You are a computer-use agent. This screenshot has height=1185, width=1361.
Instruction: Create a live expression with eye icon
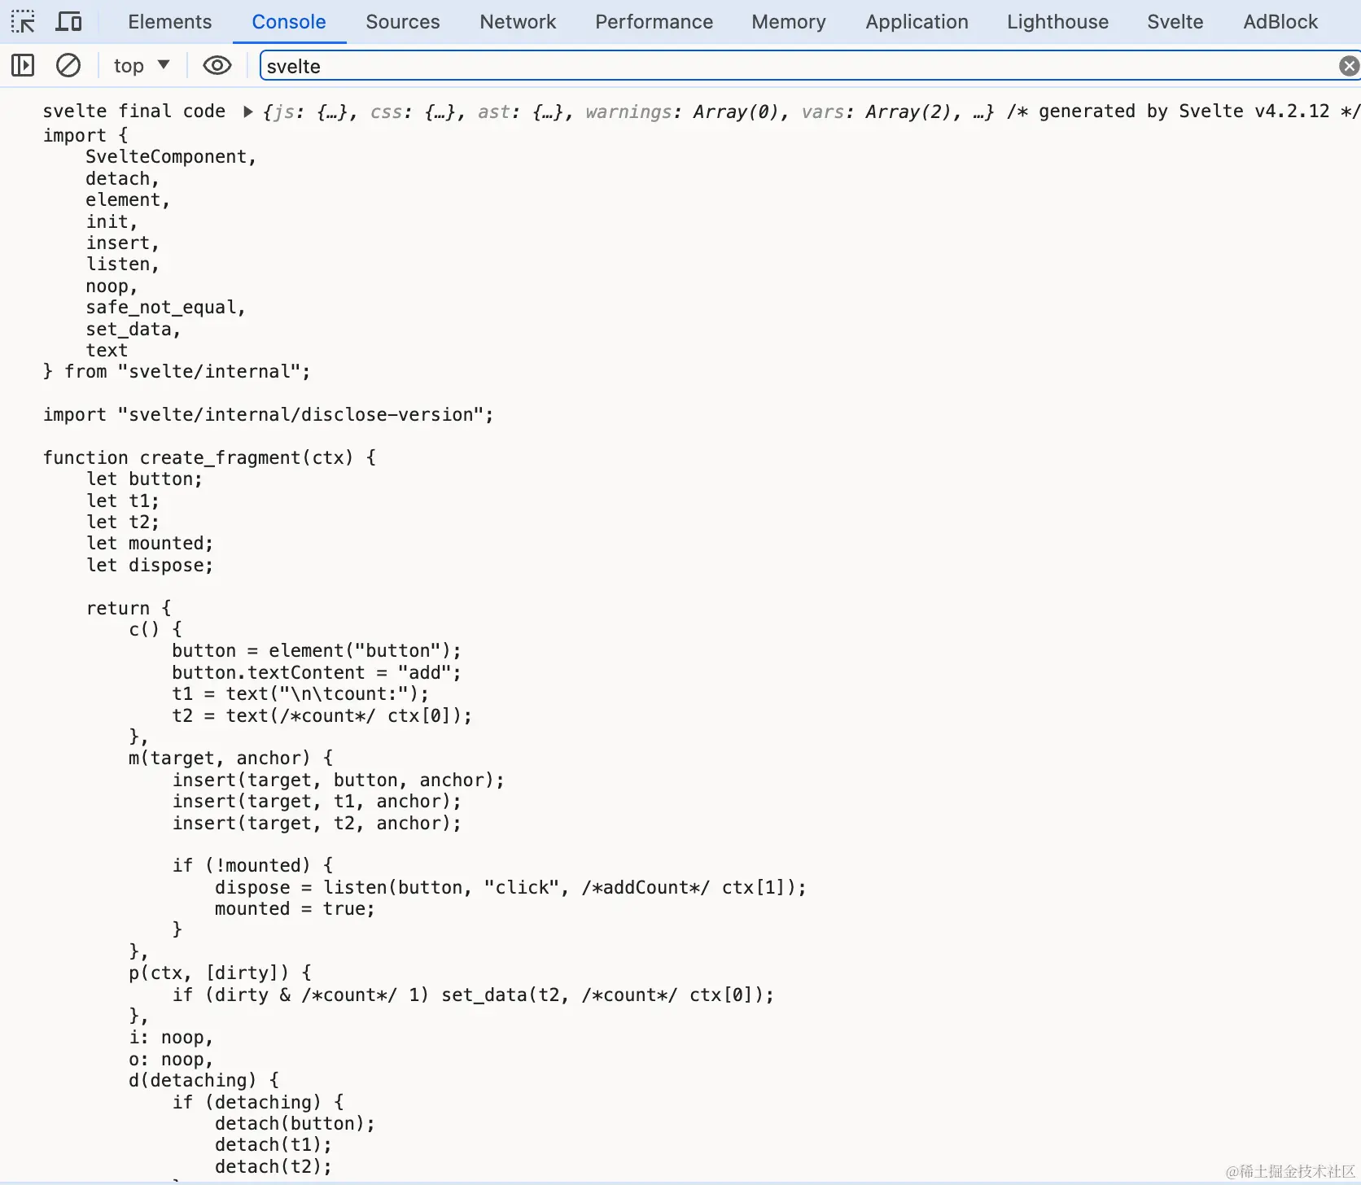(x=217, y=65)
